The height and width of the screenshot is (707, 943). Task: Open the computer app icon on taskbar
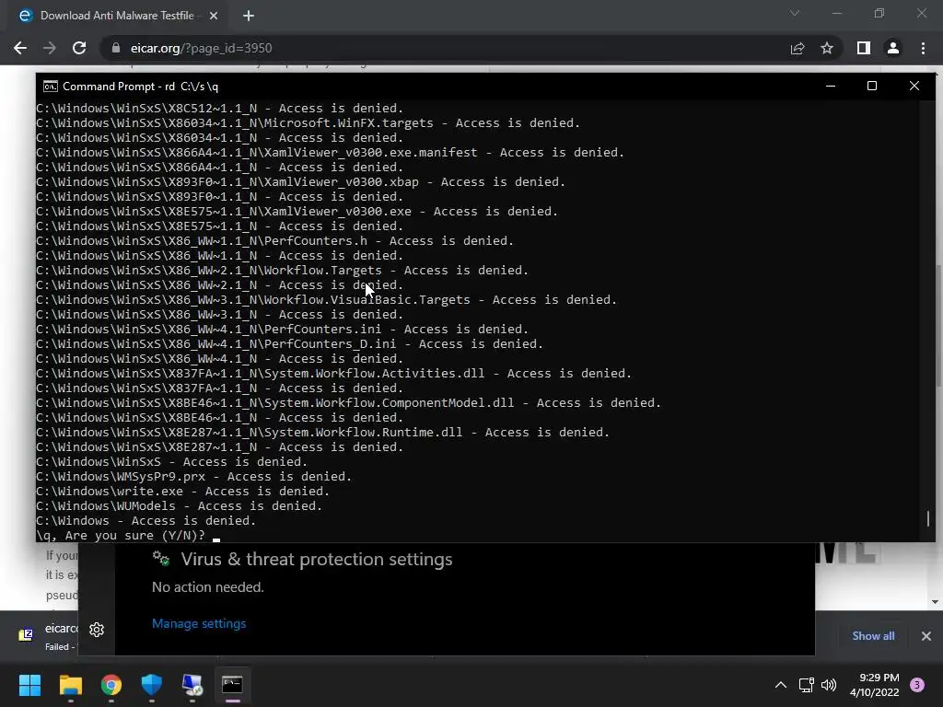click(192, 685)
